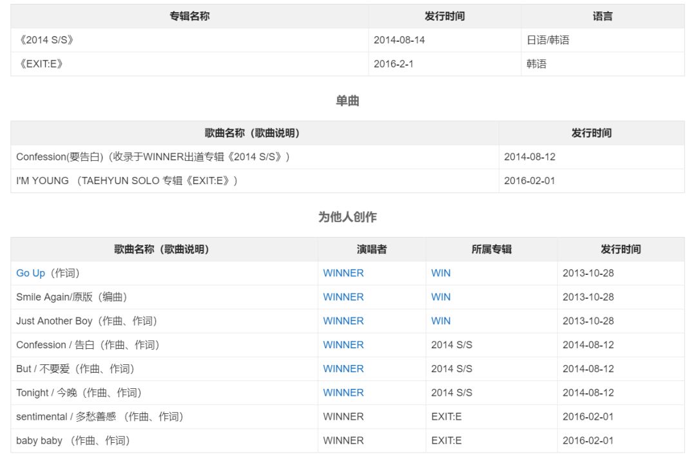Select But / 不要爱 song text

tap(75, 369)
